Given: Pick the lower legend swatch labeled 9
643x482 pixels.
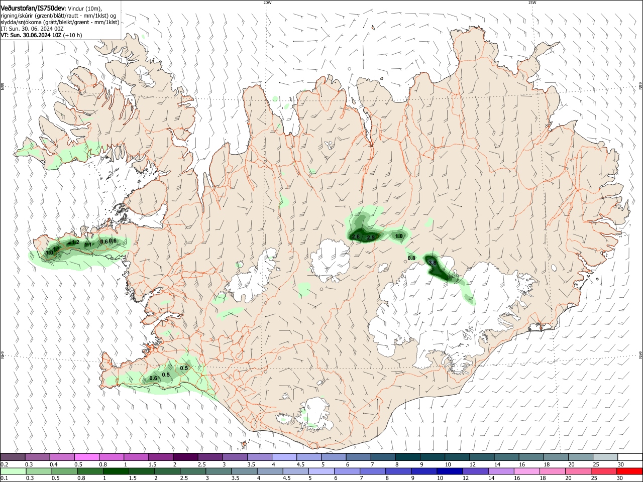Looking at the screenshot, I should pos(423,471).
